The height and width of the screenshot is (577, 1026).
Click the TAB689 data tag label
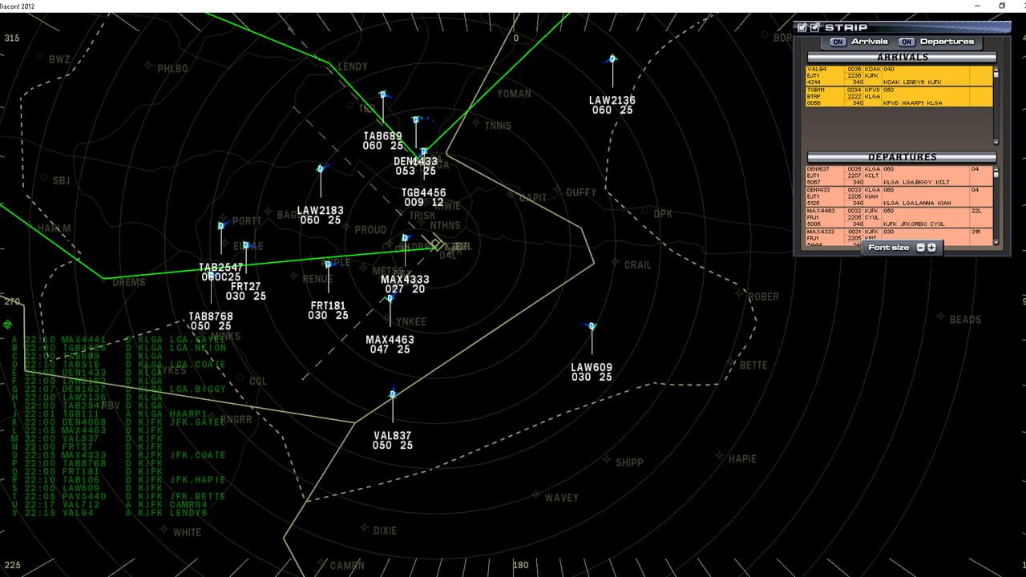[x=383, y=141]
